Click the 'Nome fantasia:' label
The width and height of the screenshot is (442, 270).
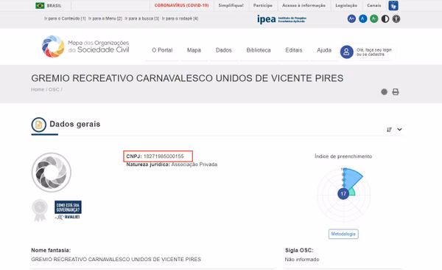pyautogui.click(x=51, y=250)
